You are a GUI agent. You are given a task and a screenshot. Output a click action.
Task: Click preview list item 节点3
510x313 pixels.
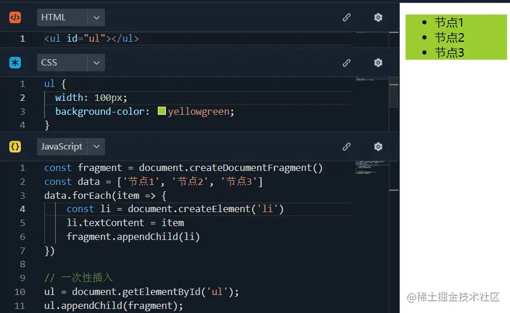tap(449, 52)
